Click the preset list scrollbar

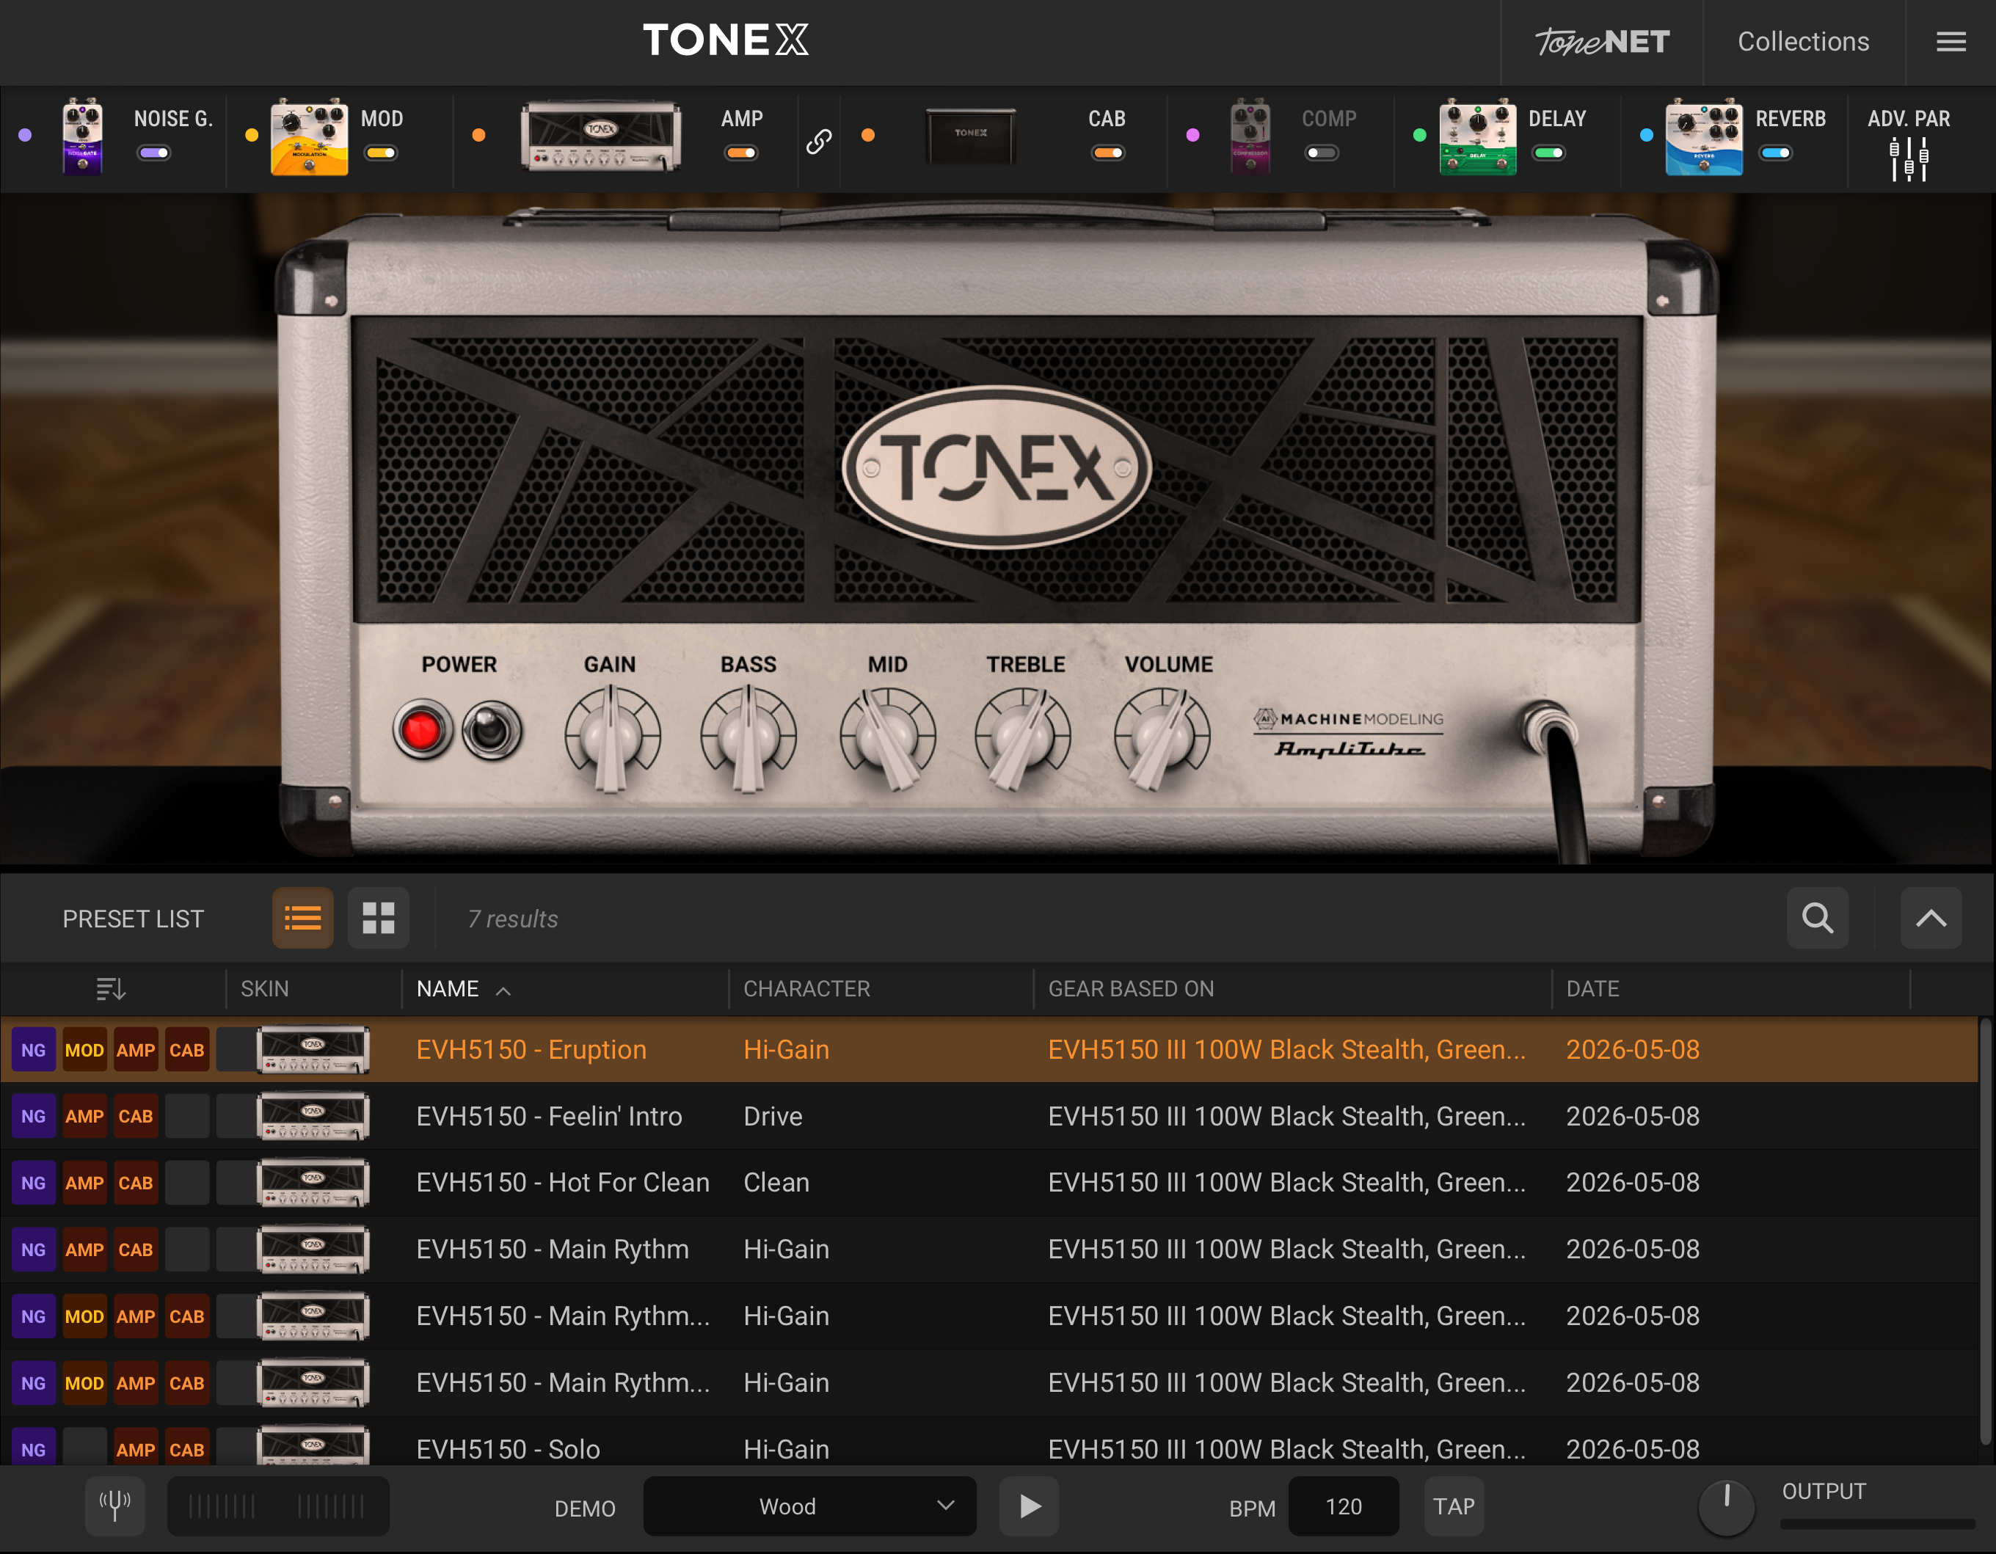pyautogui.click(x=1985, y=1233)
